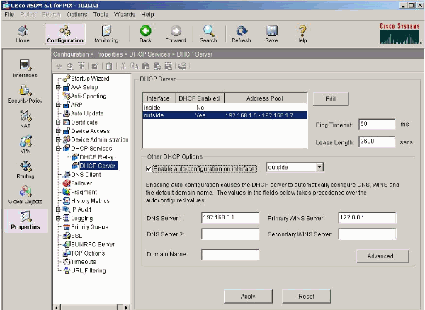425x310 pixels.
Task: Select Auto Update tree item
Action: click(x=87, y=113)
